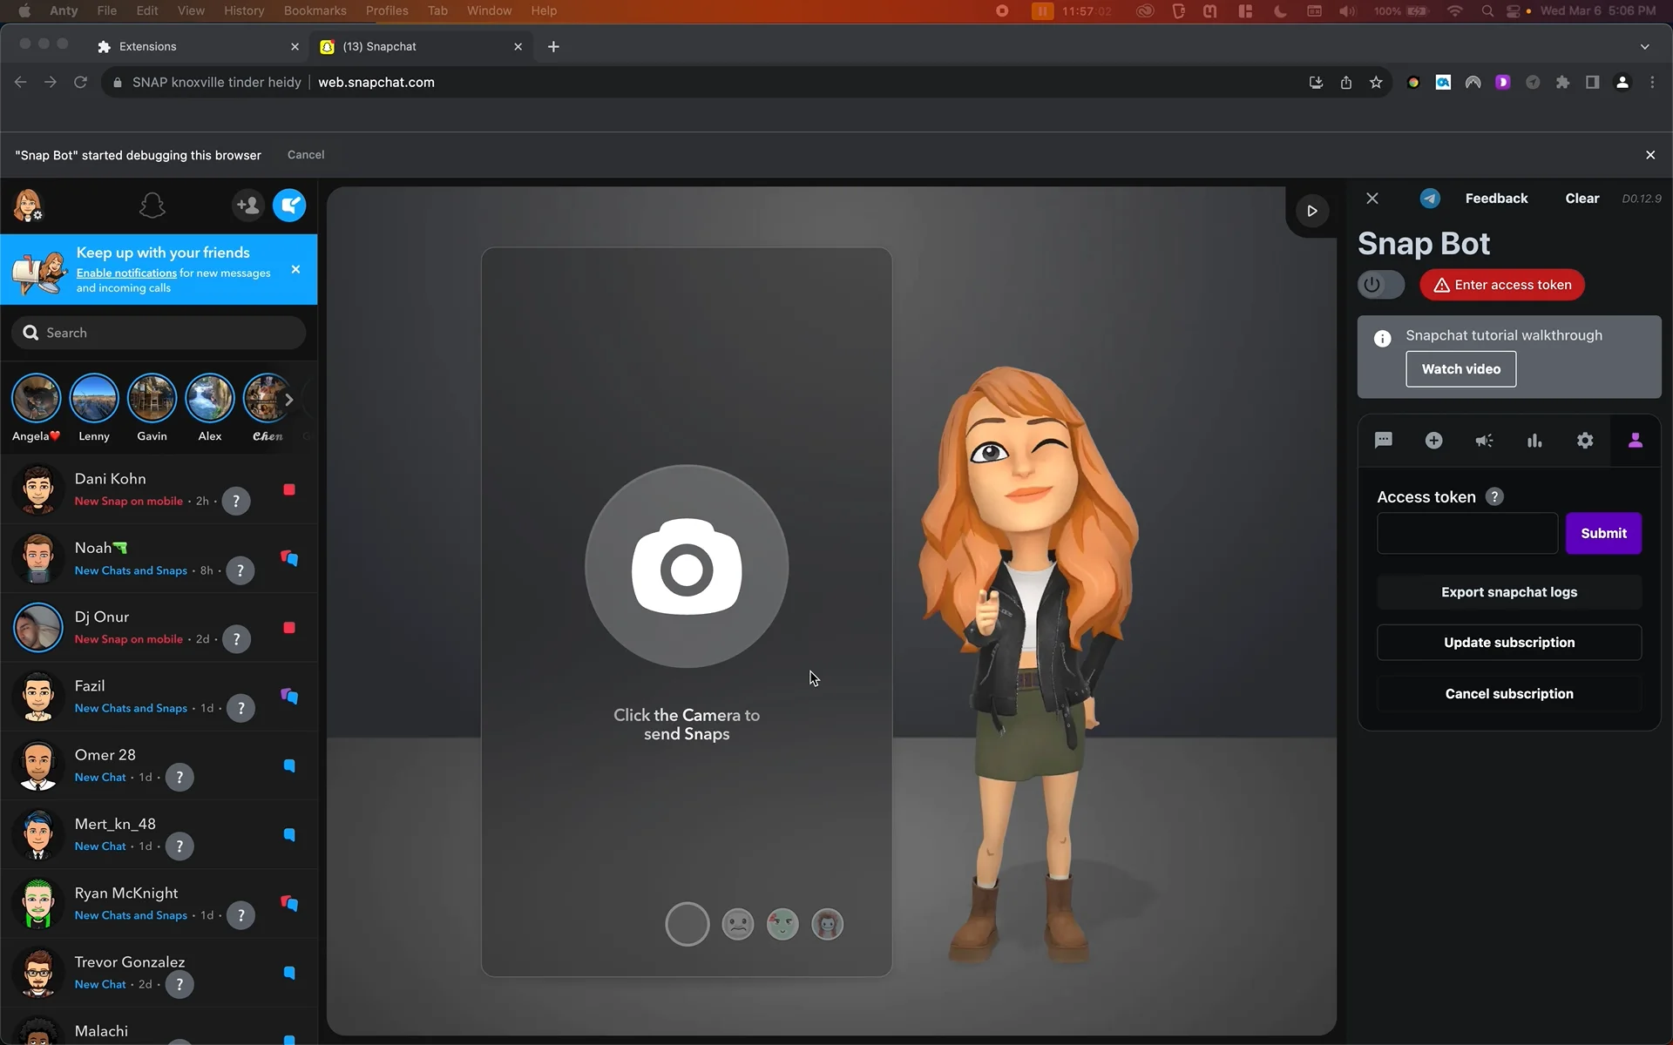Open the Snapchat ghost icon in sidebar
Image resolution: width=1673 pixels, height=1045 pixels.
[x=152, y=206]
